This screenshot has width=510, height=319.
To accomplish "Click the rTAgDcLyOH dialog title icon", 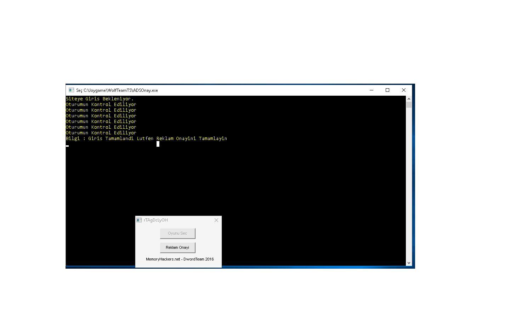I will tap(139, 220).
